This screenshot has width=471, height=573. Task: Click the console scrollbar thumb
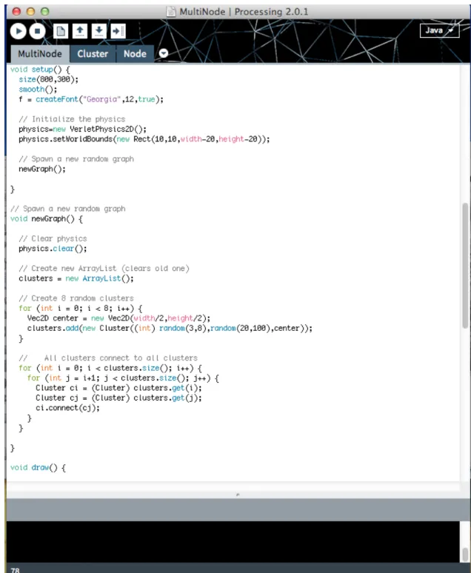(x=464, y=553)
